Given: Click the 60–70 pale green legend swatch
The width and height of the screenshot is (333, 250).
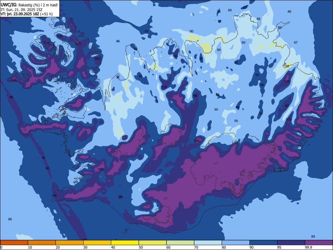Looking at the screenshot, I should [x=180, y=243].
